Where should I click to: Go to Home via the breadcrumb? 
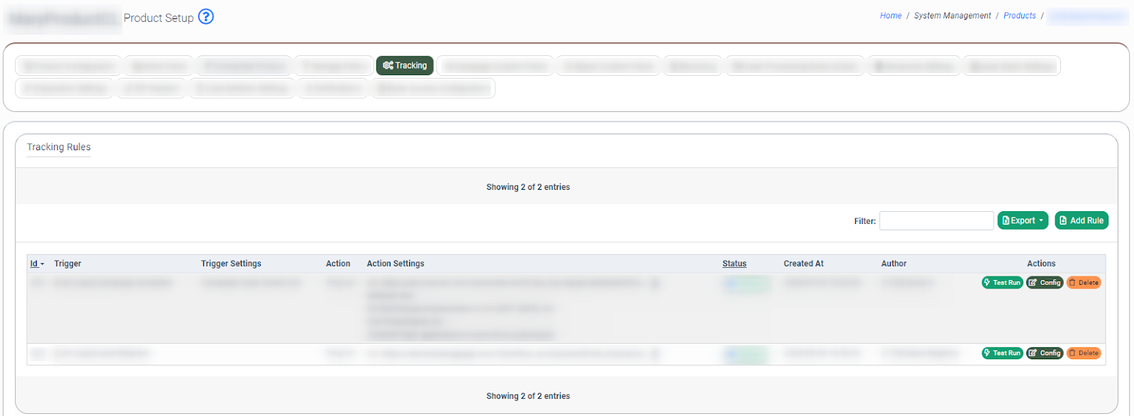[890, 16]
